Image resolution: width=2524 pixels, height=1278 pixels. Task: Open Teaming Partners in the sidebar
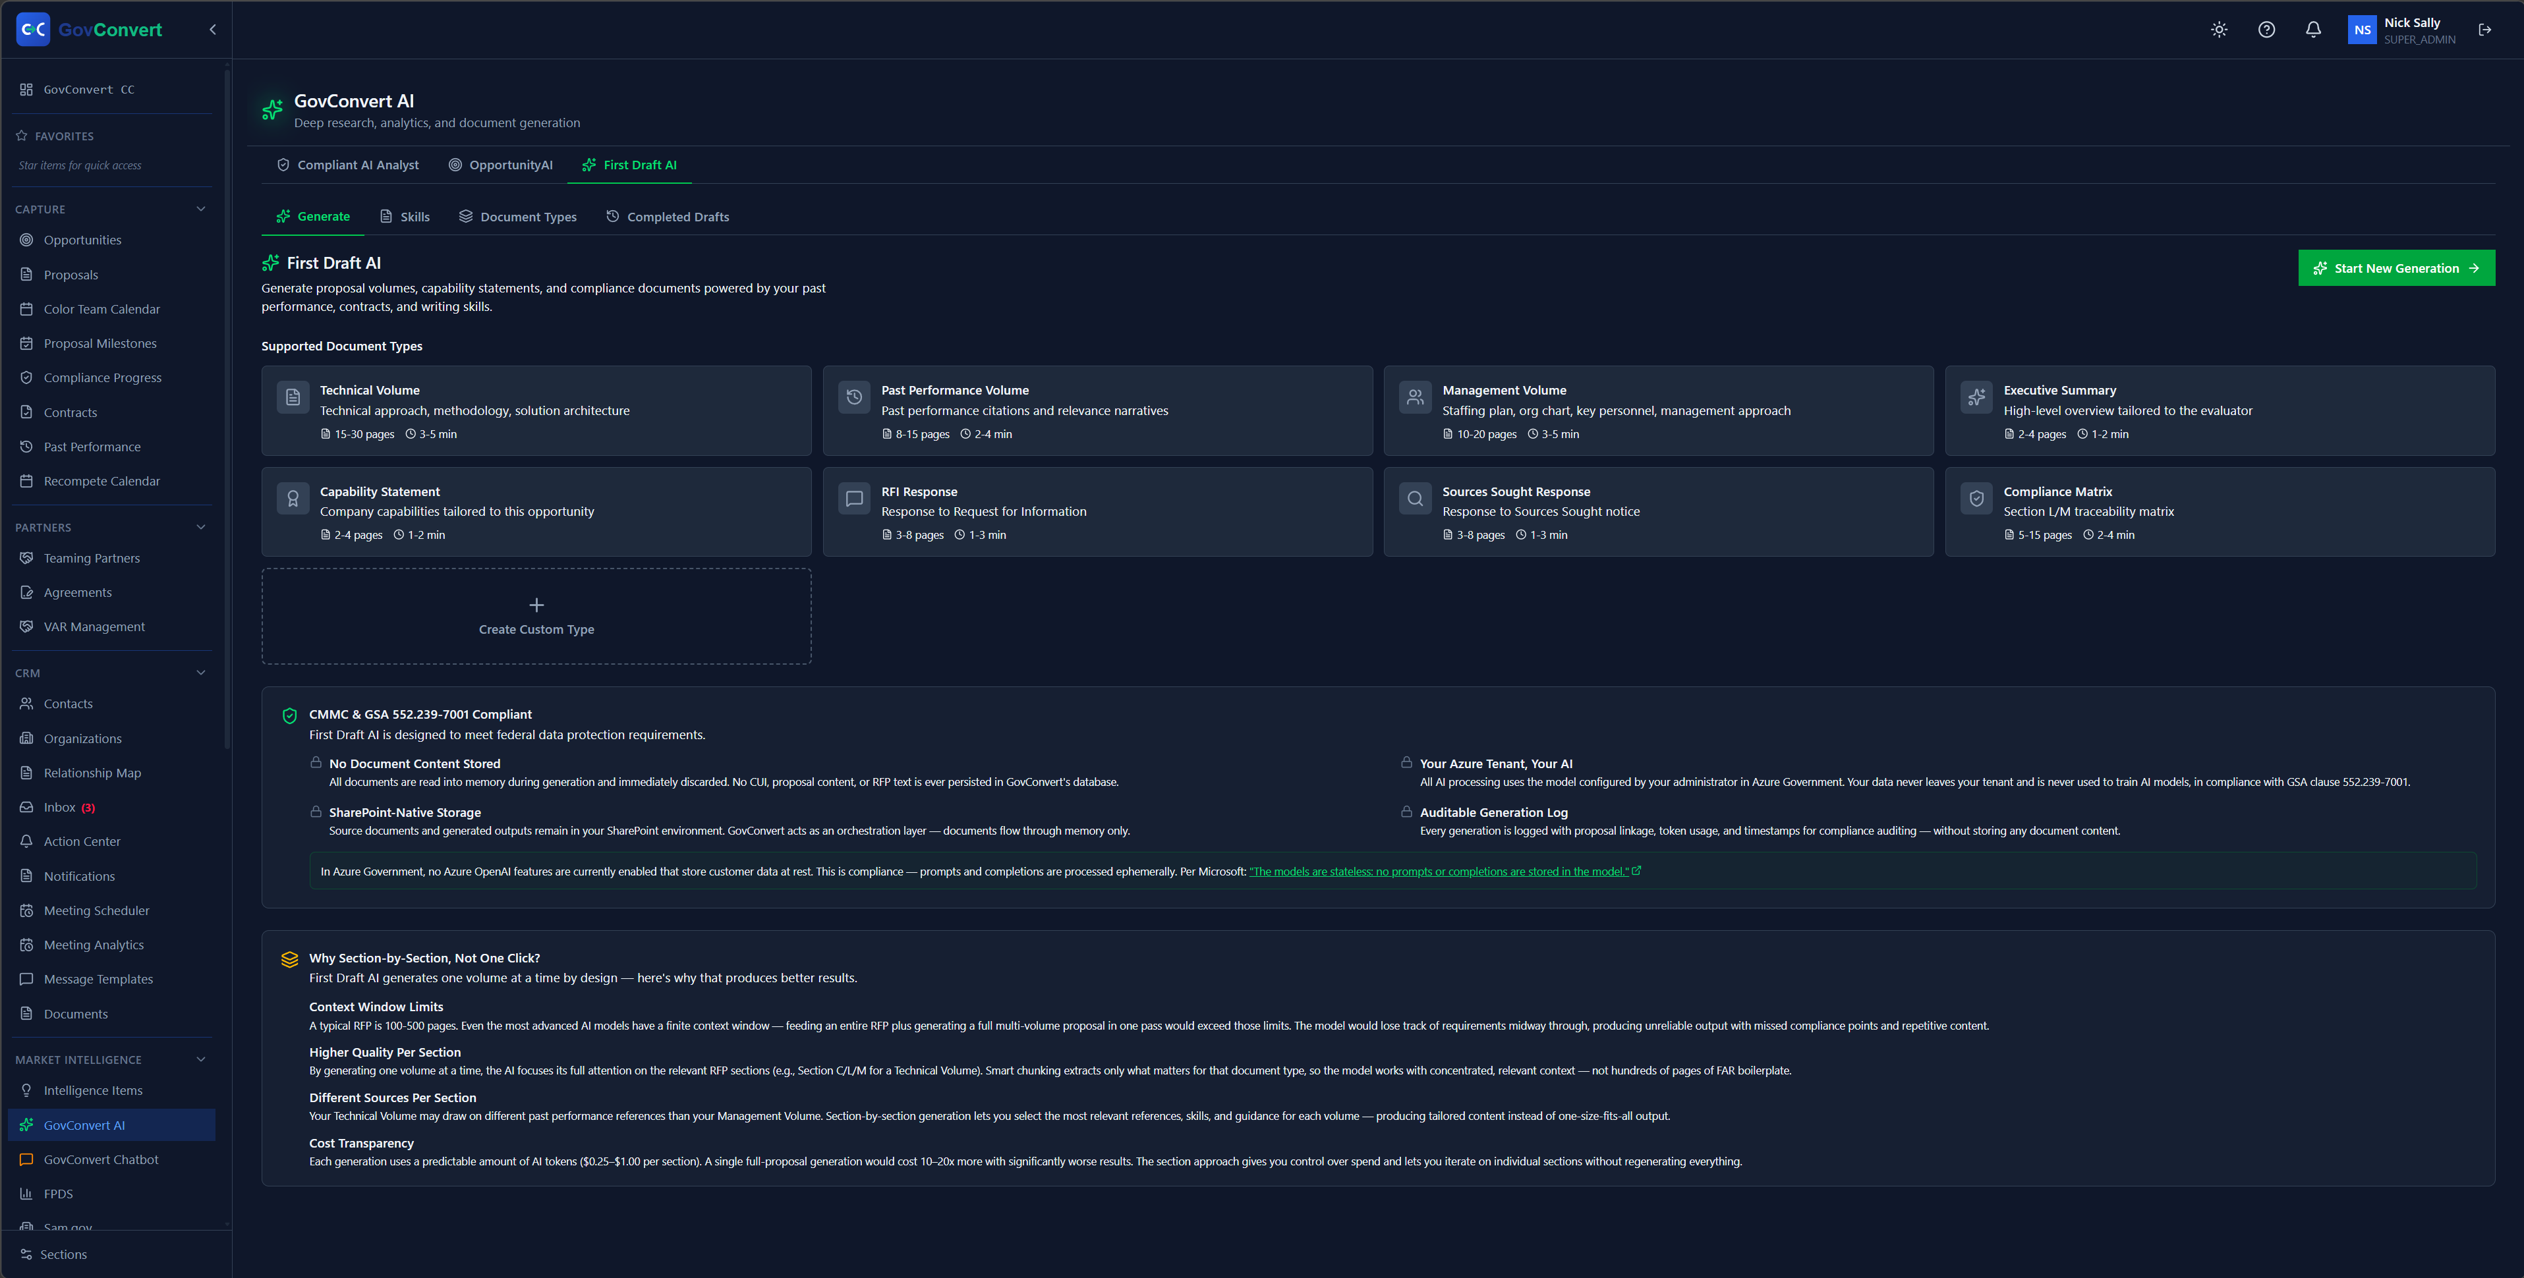[111, 558]
